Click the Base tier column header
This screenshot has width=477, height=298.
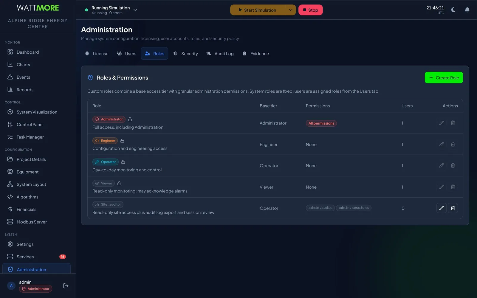(x=268, y=106)
